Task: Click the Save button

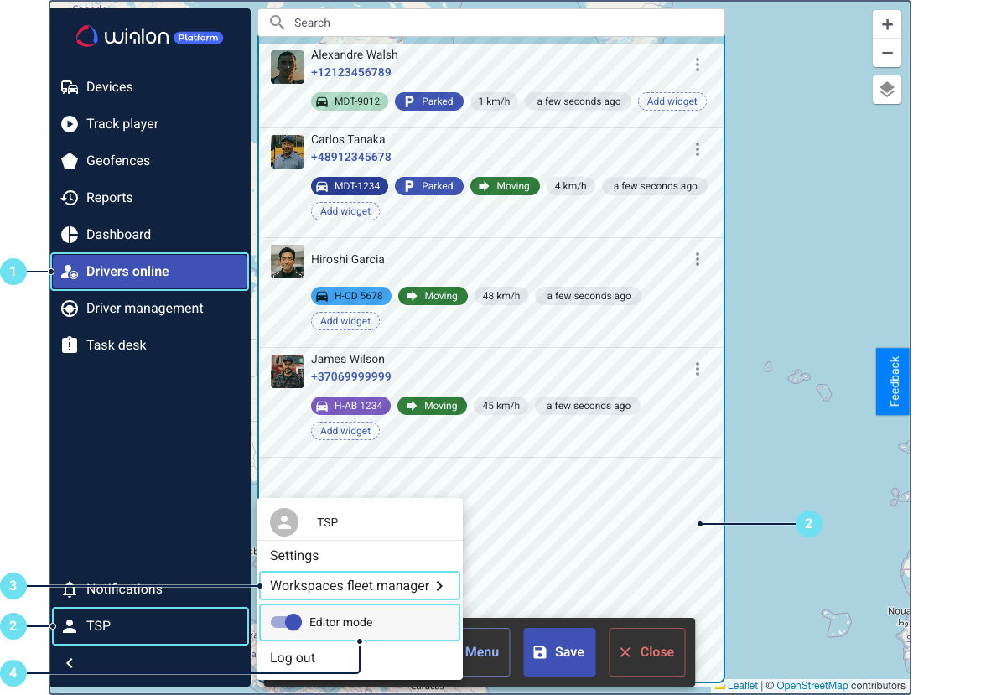Action: (x=559, y=652)
